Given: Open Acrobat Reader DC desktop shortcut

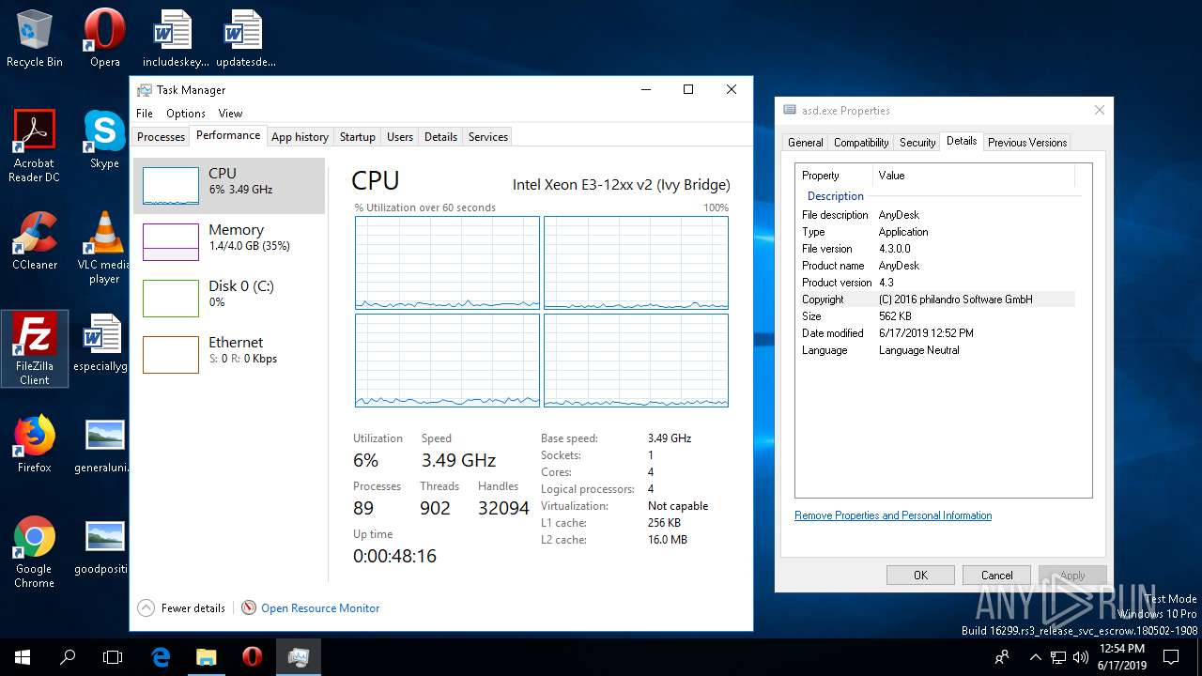Looking at the screenshot, I should click(35, 146).
